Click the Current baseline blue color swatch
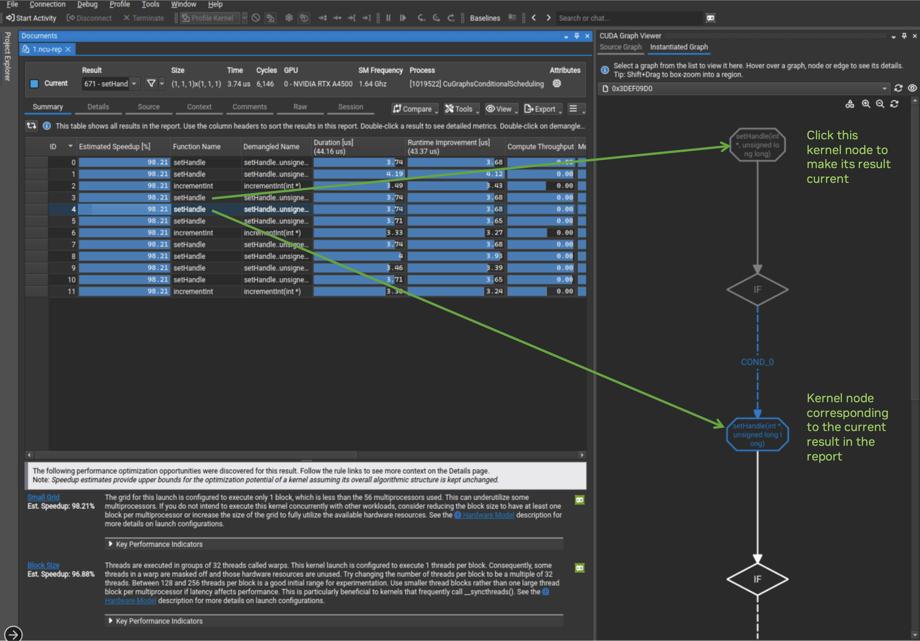 (x=35, y=83)
